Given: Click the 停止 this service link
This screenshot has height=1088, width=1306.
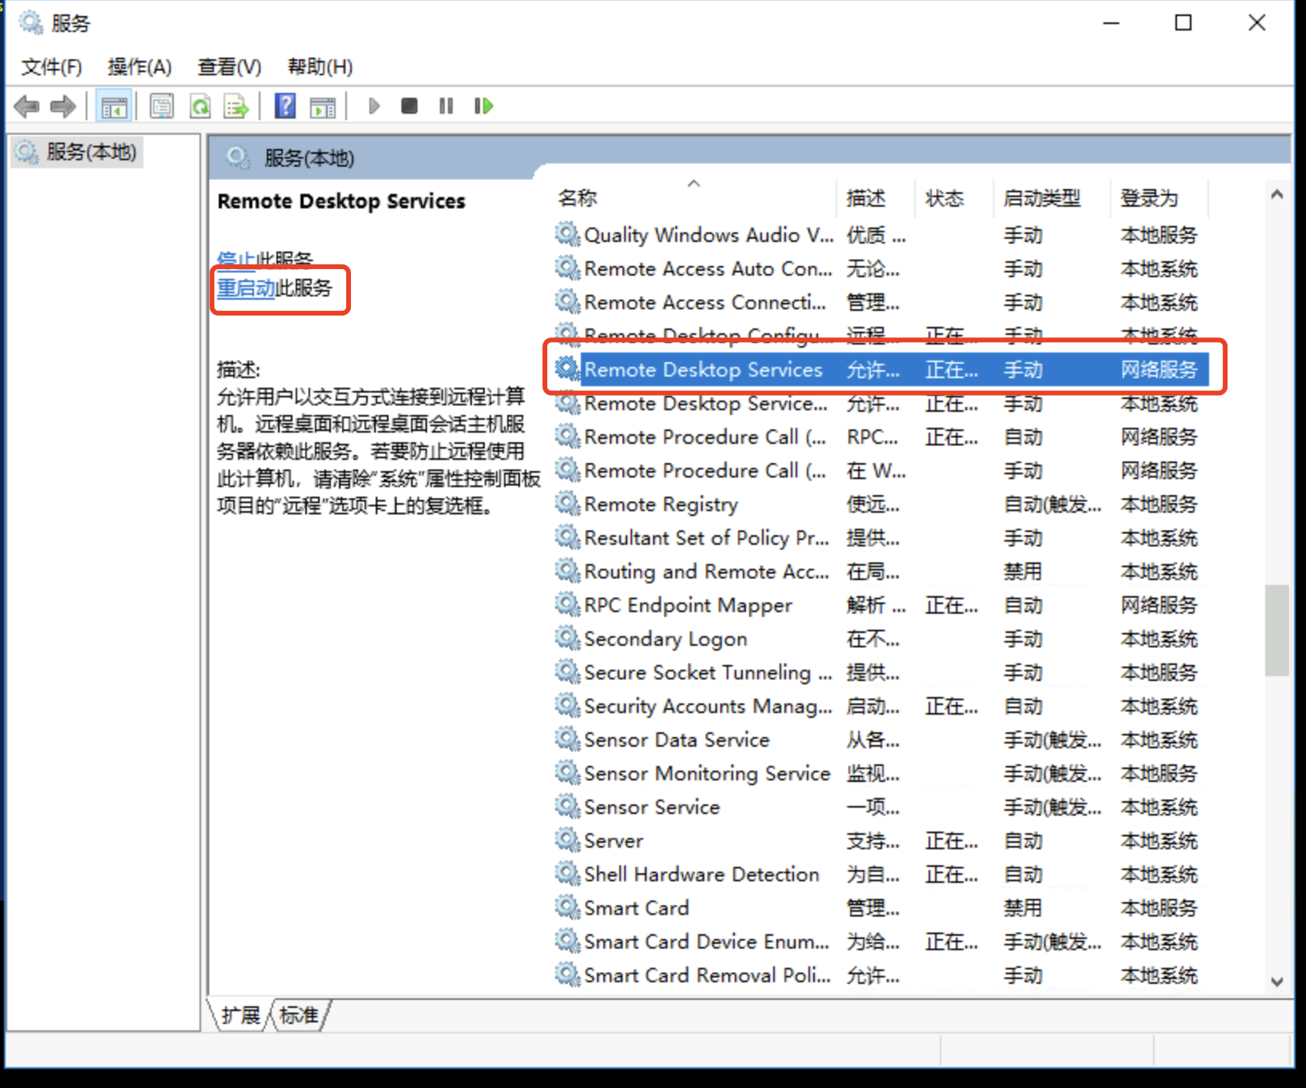Looking at the screenshot, I should [x=236, y=259].
